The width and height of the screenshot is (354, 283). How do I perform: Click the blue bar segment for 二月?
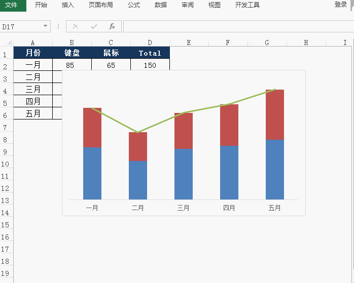138,180
